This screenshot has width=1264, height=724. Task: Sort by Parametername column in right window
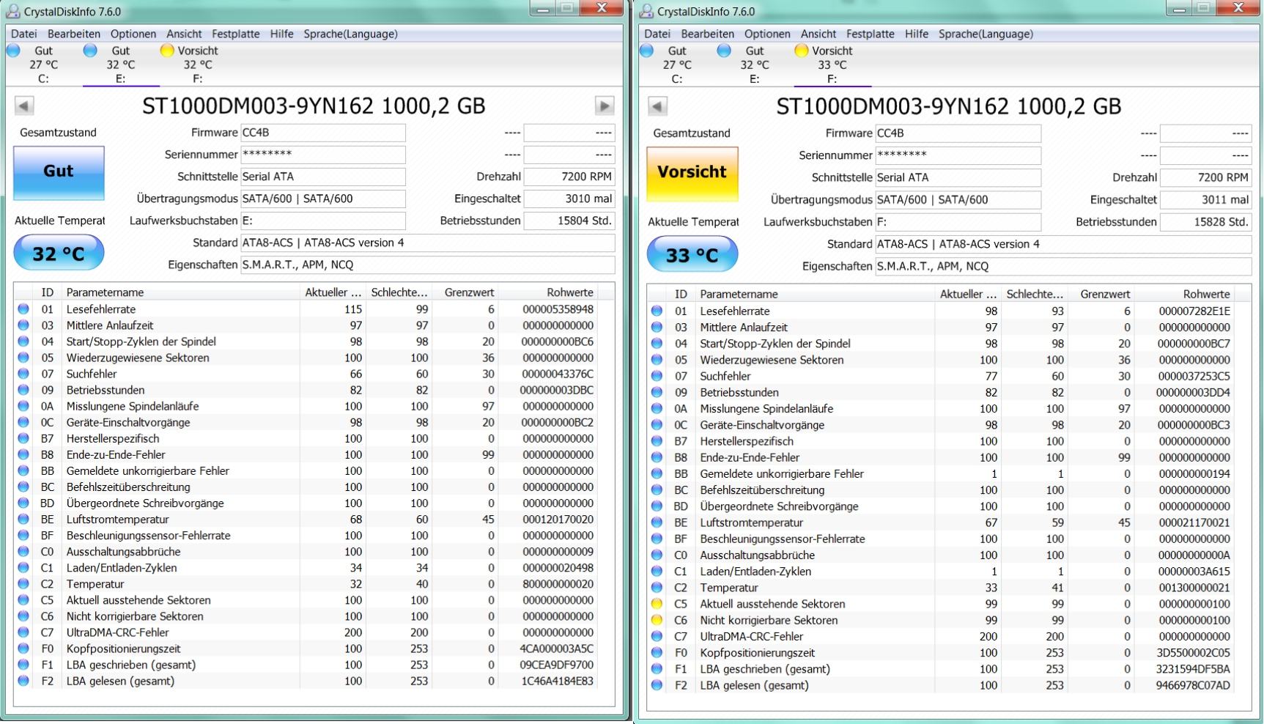pyautogui.click(x=813, y=294)
